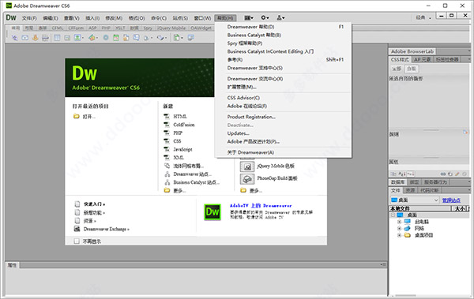Insert a Horizontal Rule using toolbar icon

point(45,38)
